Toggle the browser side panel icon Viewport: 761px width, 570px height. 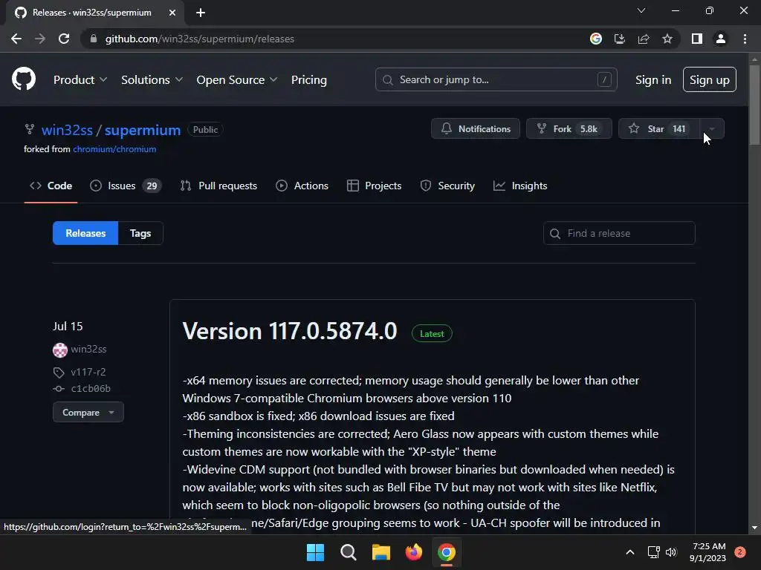[697, 39]
